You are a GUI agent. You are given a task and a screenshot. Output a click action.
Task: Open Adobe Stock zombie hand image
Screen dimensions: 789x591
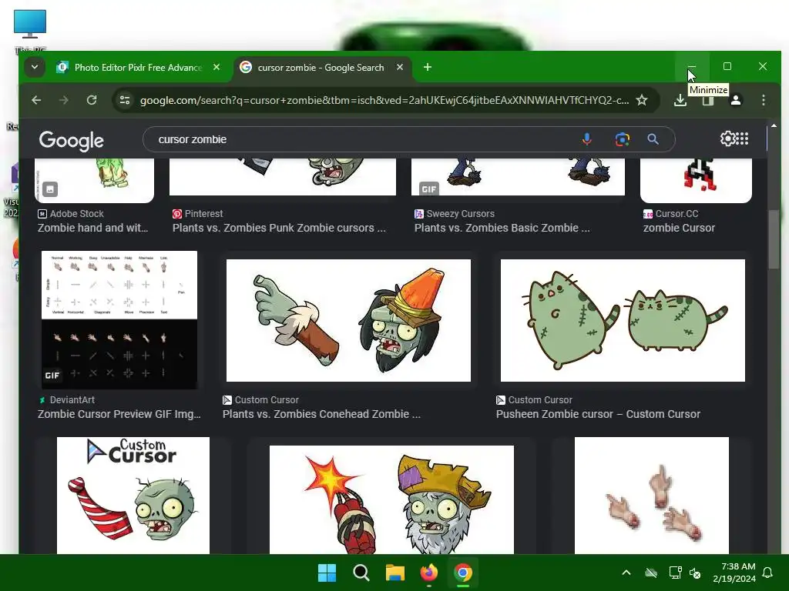[94, 180]
